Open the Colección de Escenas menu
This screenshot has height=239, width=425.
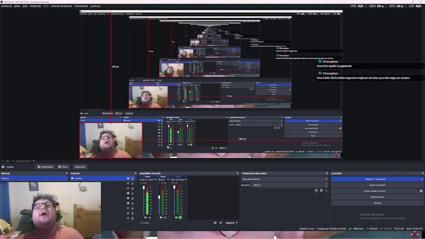coord(61,6)
